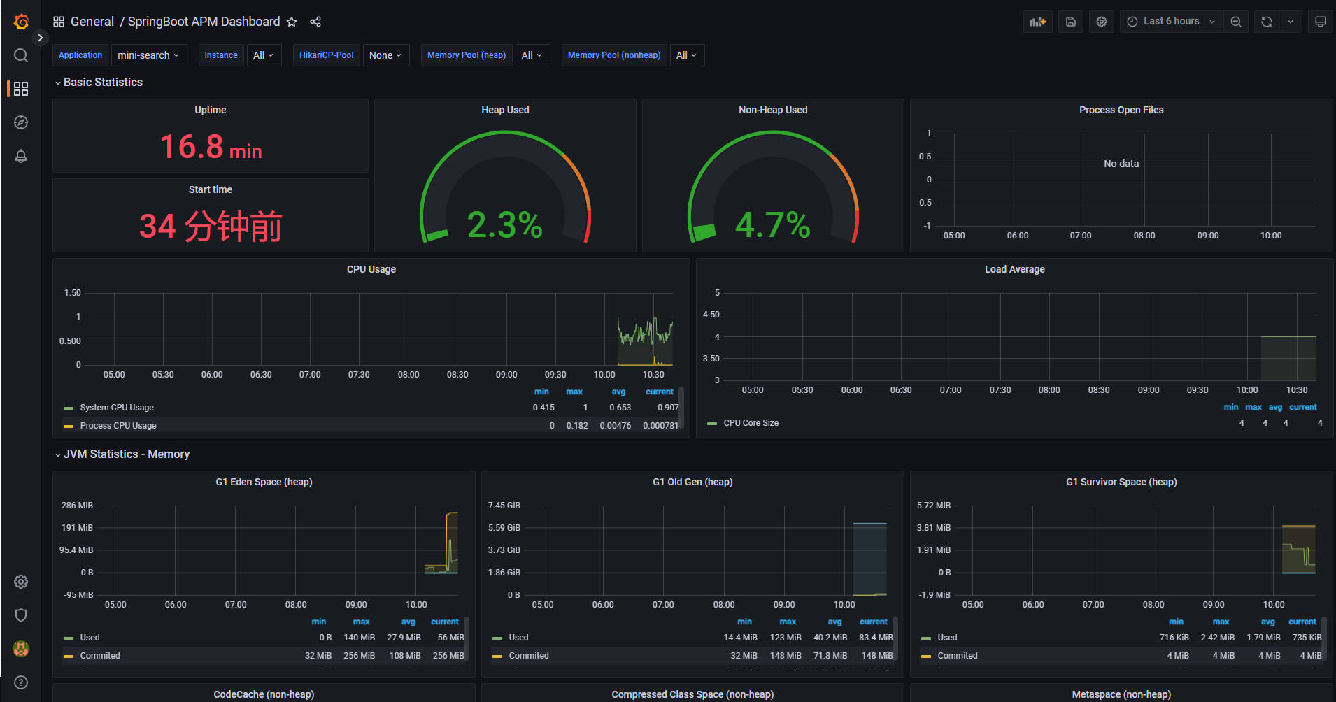Toggle Commited series in G1 Eden legend
This screenshot has width=1336, height=702.
pos(100,656)
